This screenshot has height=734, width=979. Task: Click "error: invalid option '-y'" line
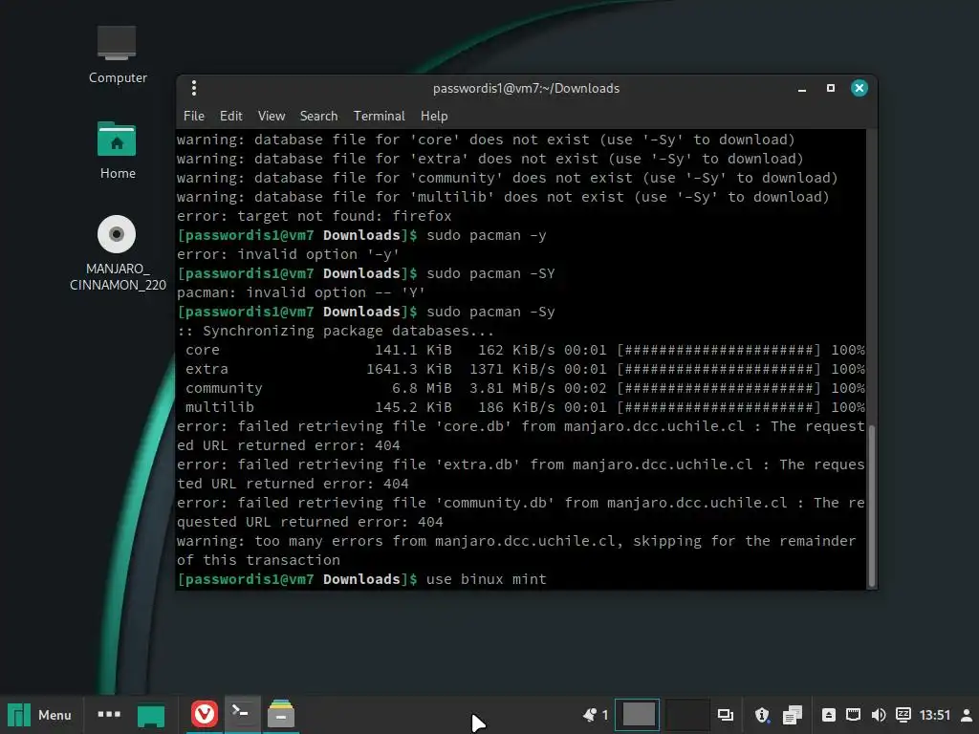coord(288,254)
